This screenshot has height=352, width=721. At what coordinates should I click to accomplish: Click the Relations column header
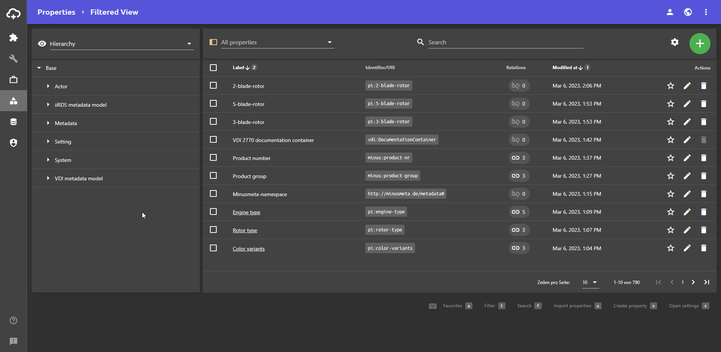[516, 68]
